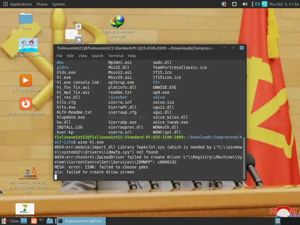Select the fixlinuxmint22@fixli... taskbar window button

[x=81, y=221]
